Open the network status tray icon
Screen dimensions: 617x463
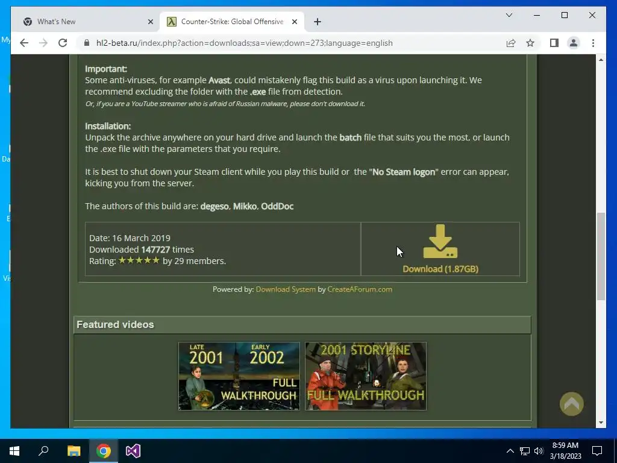click(x=525, y=451)
